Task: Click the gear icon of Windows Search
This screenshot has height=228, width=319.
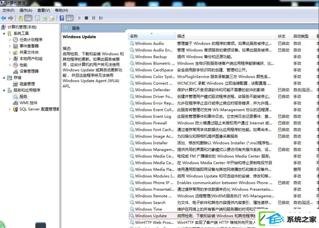Action: (132, 203)
